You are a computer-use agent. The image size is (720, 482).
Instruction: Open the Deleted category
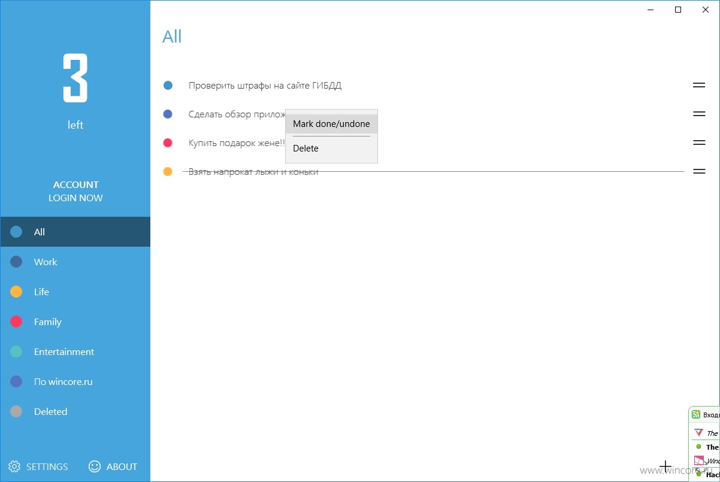(x=75, y=411)
